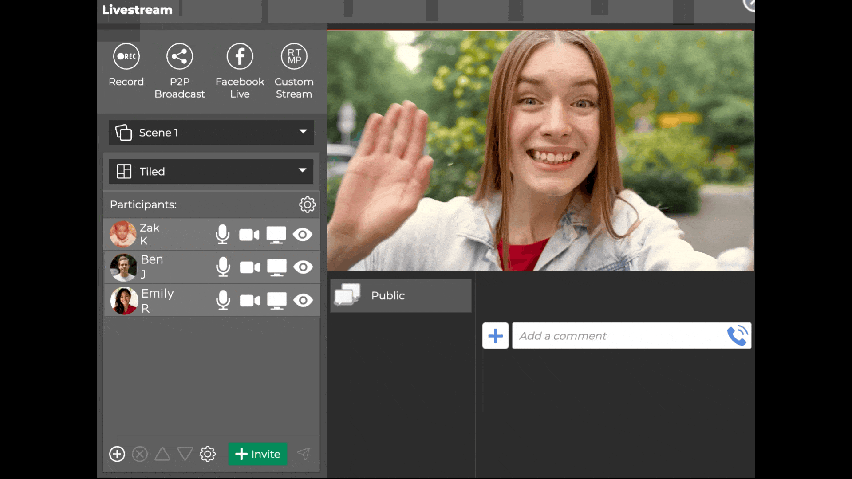The height and width of the screenshot is (479, 852).
Task: Toggle Zak K's visibility eye
Action: point(303,234)
